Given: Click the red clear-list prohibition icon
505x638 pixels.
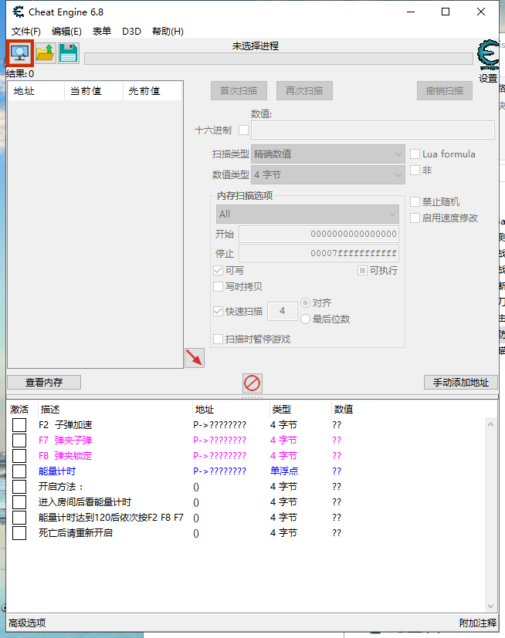Looking at the screenshot, I should click(x=252, y=383).
